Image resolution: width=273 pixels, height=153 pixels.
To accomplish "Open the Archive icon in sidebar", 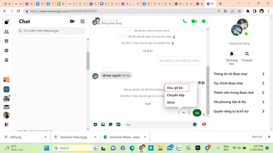I will (x=6, y=60).
